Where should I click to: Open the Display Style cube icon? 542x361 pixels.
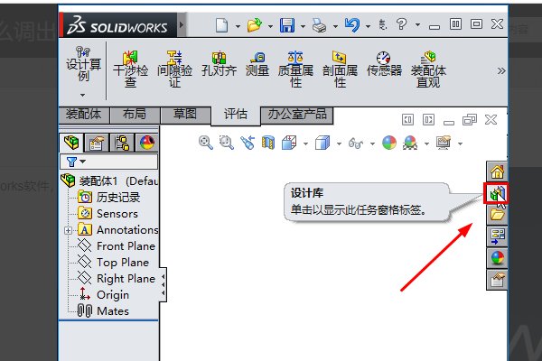322,143
